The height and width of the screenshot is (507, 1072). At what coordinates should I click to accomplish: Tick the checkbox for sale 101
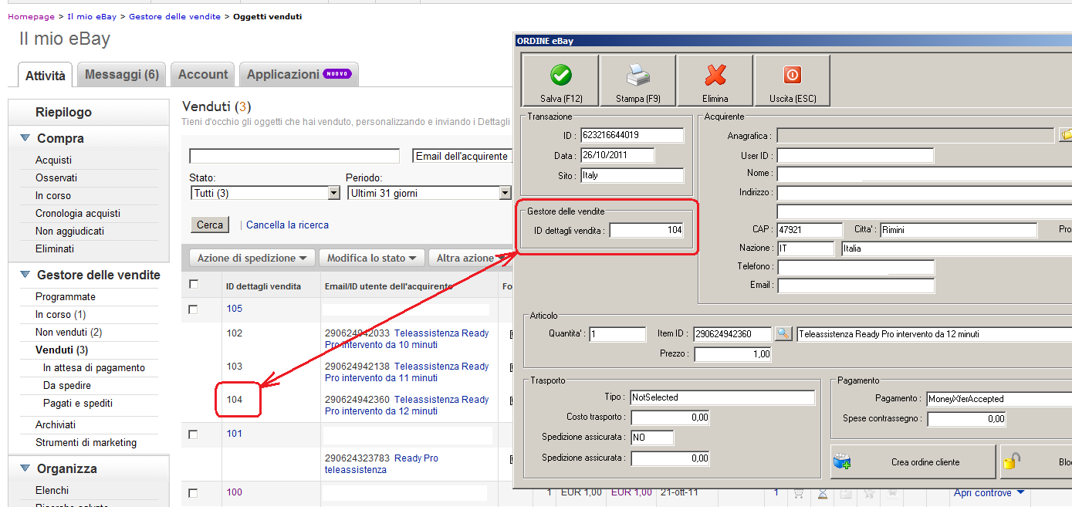tap(193, 434)
